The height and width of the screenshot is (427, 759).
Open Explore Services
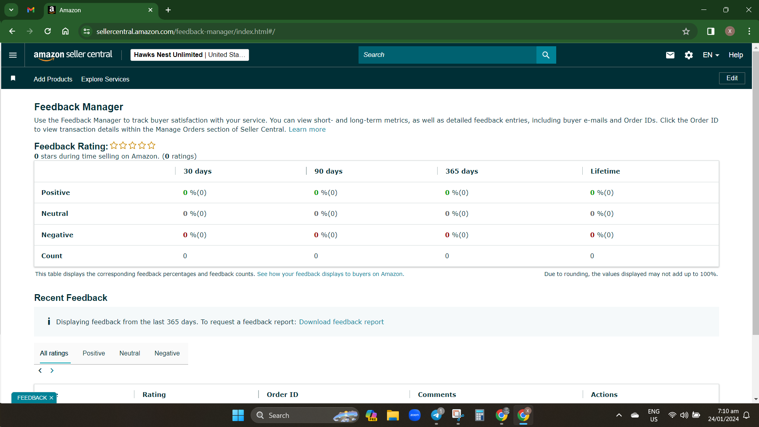(105, 79)
